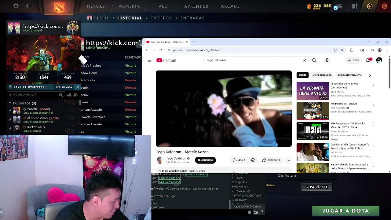391x220 pixels.
Task: Click the JUGAR A DOTA button
Action: point(345,211)
